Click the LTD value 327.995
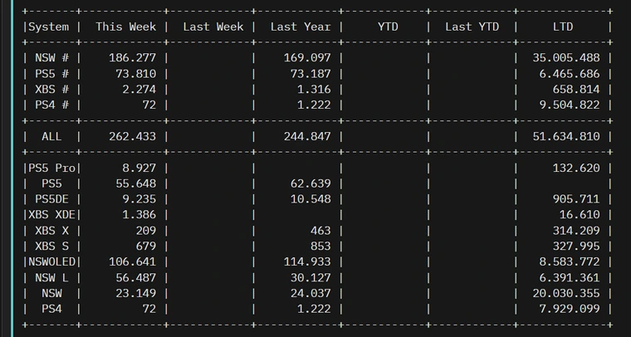This screenshot has width=631, height=337. pyautogui.click(x=576, y=247)
